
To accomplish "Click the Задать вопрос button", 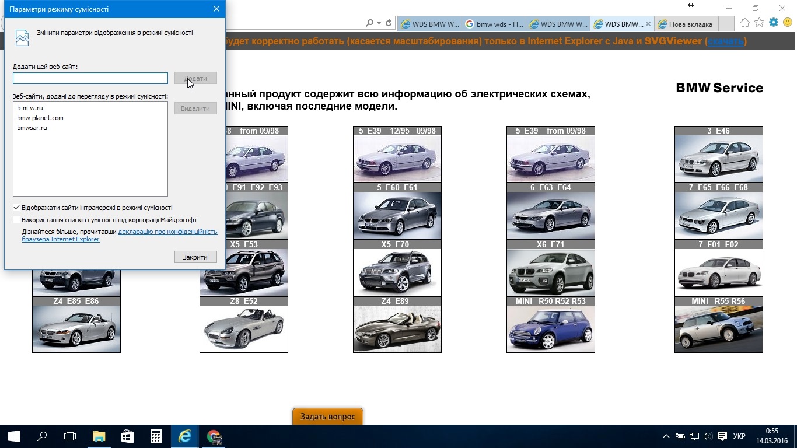I will click(x=328, y=416).
